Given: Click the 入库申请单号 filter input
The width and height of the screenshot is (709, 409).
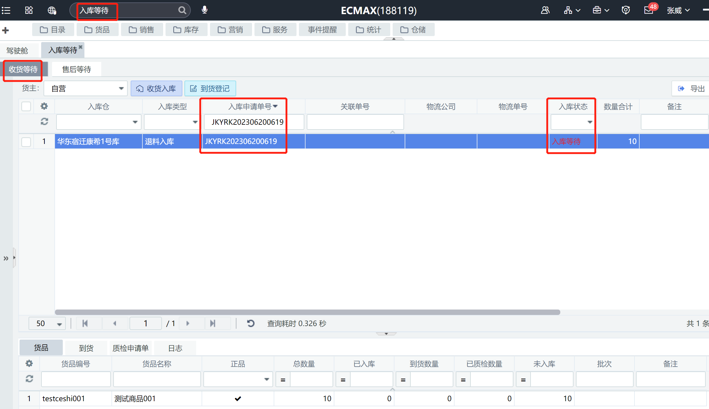Looking at the screenshot, I should [254, 122].
